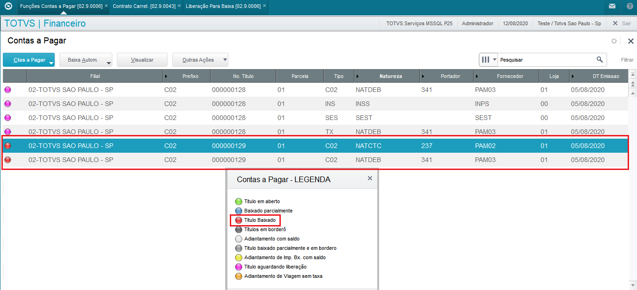Viewport: 637px width, 290px height.
Task: Click into the Pesquisar search field
Action: [547, 60]
